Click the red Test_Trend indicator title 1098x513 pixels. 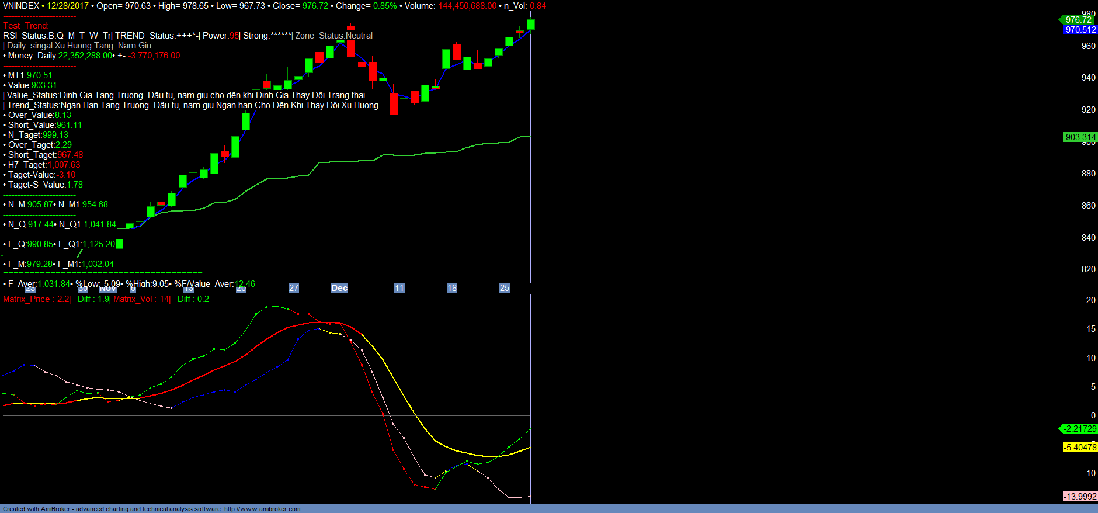pyautogui.click(x=26, y=26)
